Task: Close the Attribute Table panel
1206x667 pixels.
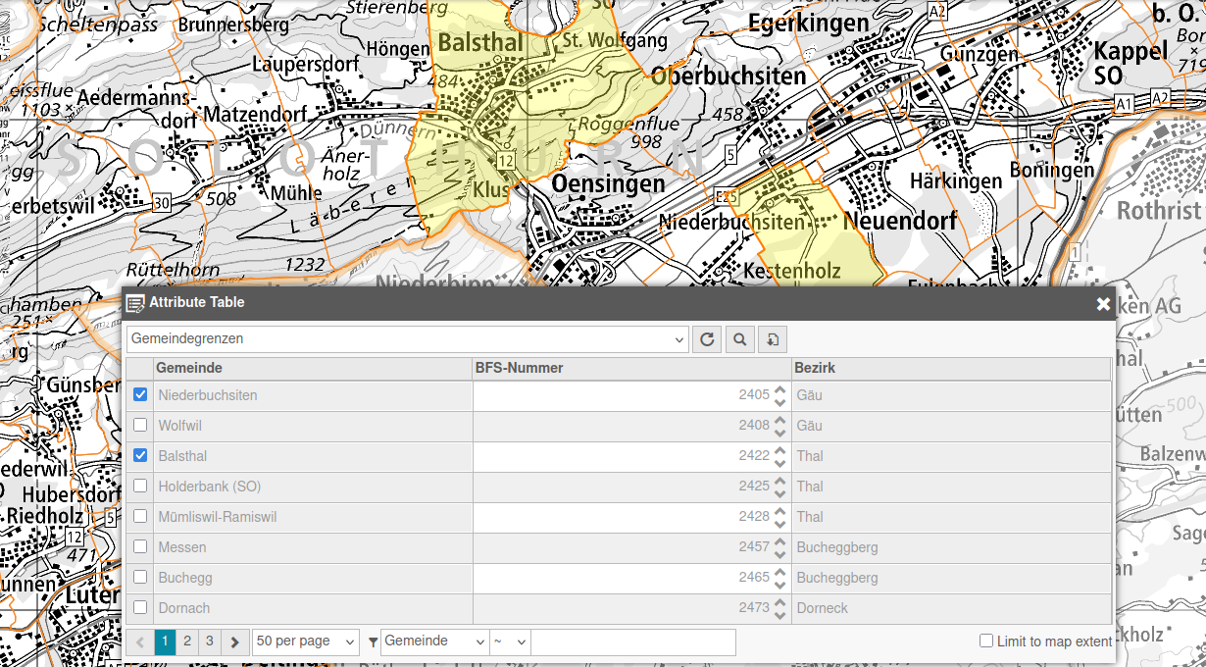Action: click(x=1103, y=304)
